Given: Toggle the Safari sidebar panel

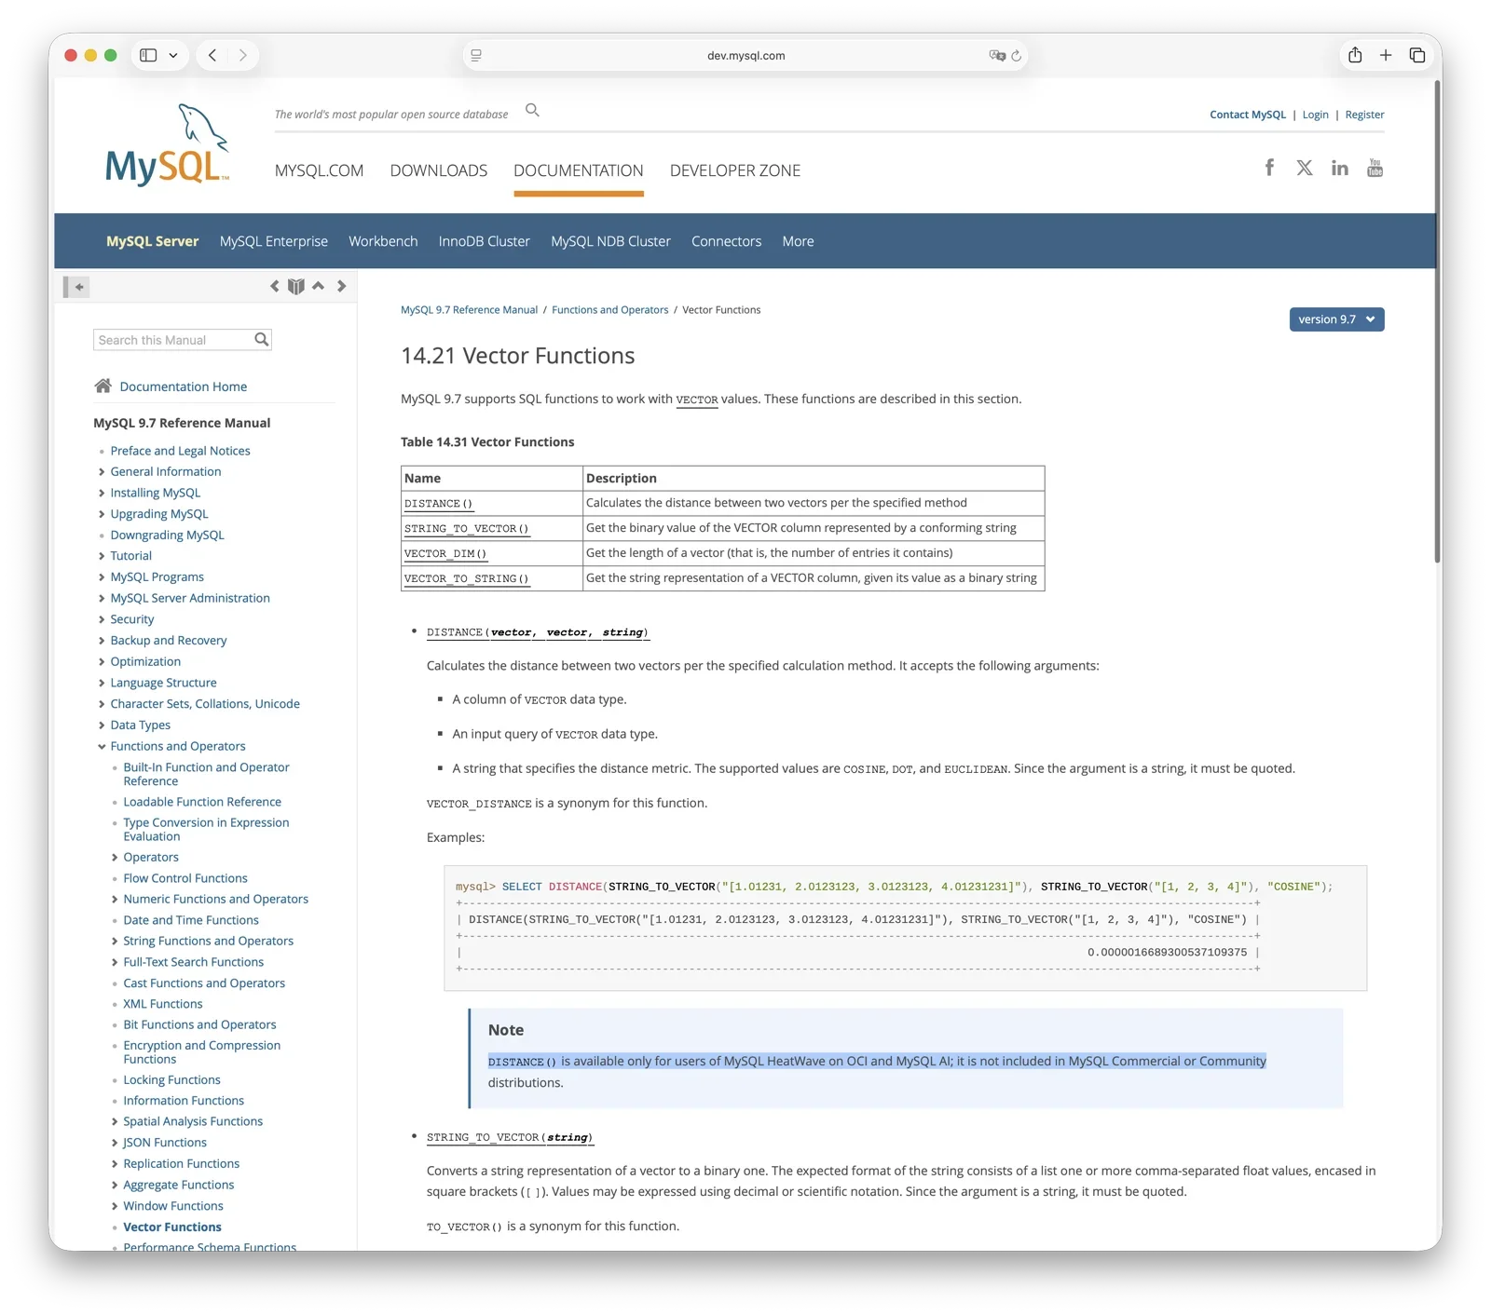Looking at the screenshot, I should pos(146,55).
